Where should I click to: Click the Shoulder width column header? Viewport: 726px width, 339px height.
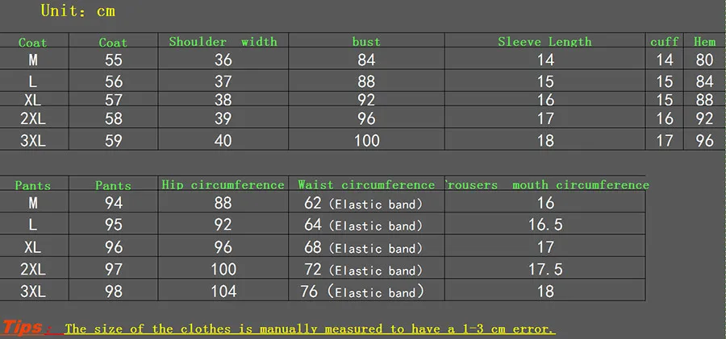click(x=223, y=42)
